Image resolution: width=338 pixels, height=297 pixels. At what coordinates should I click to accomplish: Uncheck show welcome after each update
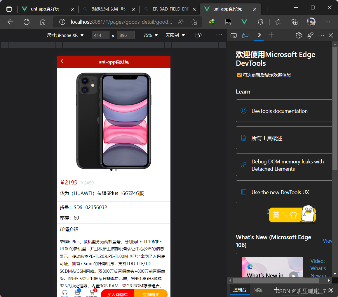pyautogui.click(x=239, y=75)
